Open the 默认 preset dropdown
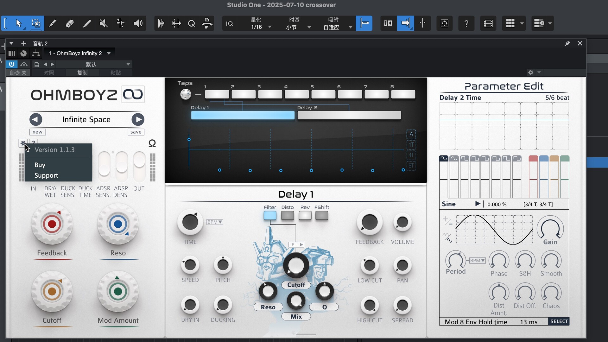This screenshot has width=608, height=342. 94,64
